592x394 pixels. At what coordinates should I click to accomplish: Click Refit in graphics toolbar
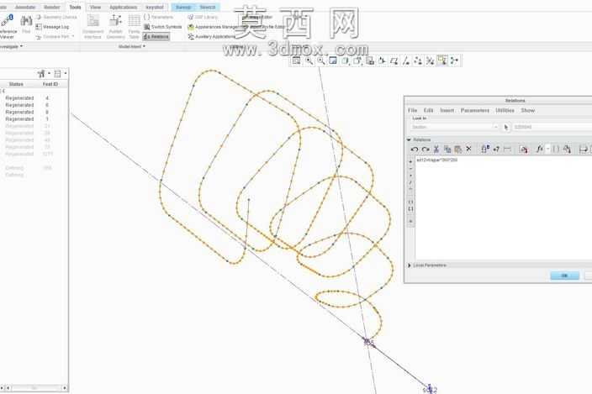tap(296, 60)
